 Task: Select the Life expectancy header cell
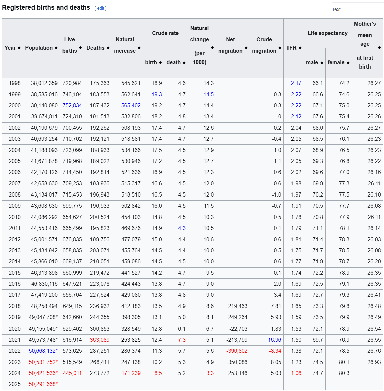[328, 33]
